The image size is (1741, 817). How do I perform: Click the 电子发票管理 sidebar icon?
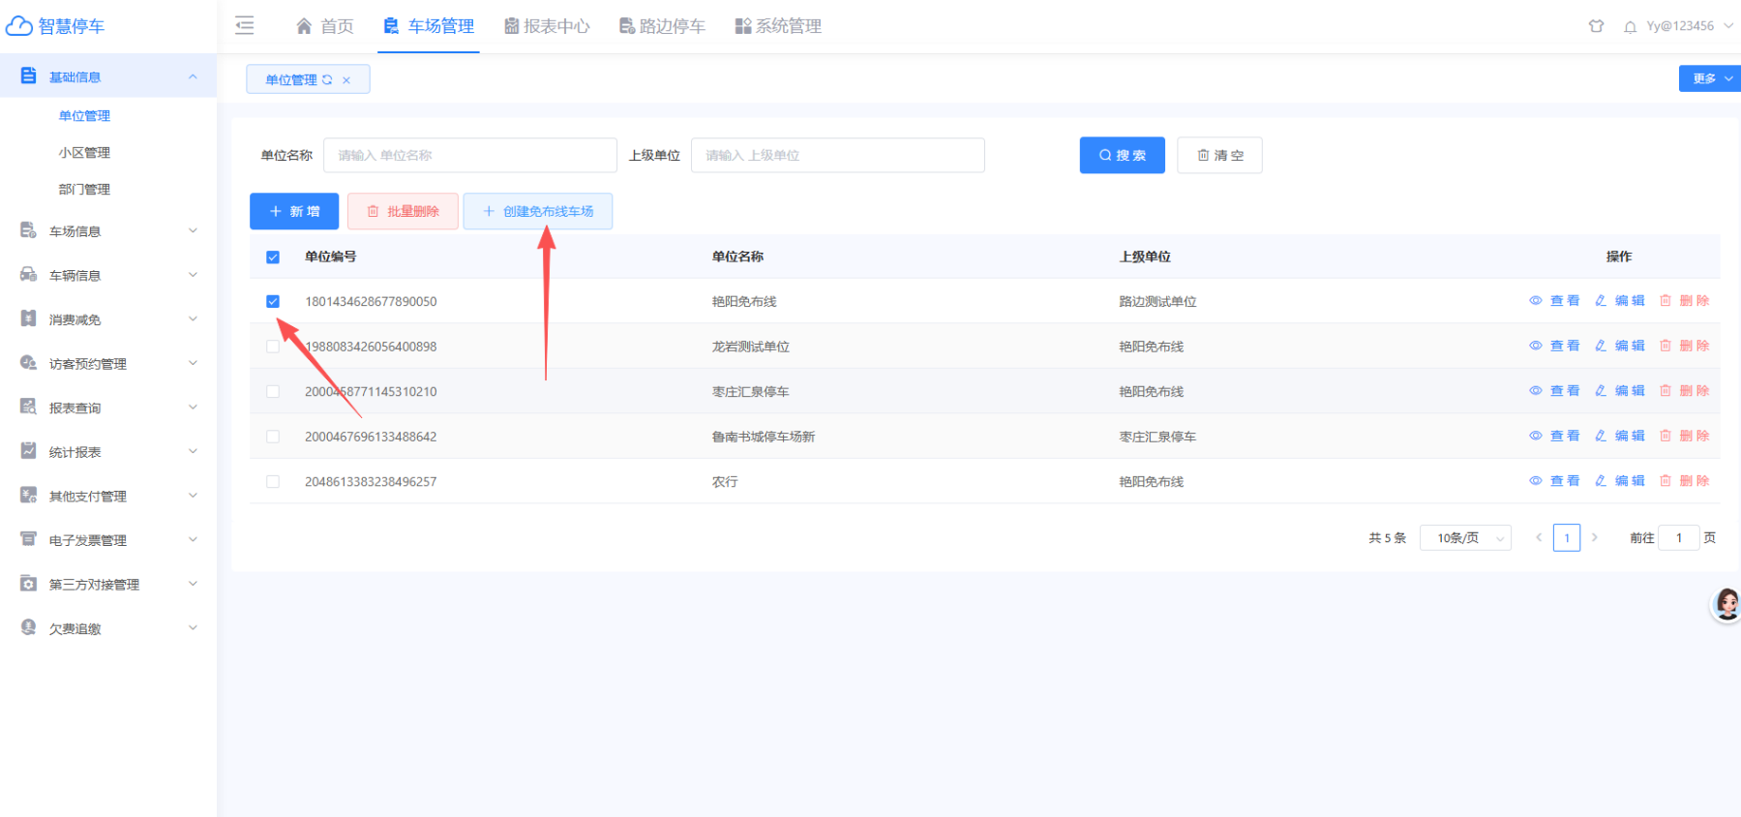pyautogui.click(x=28, y=539)
